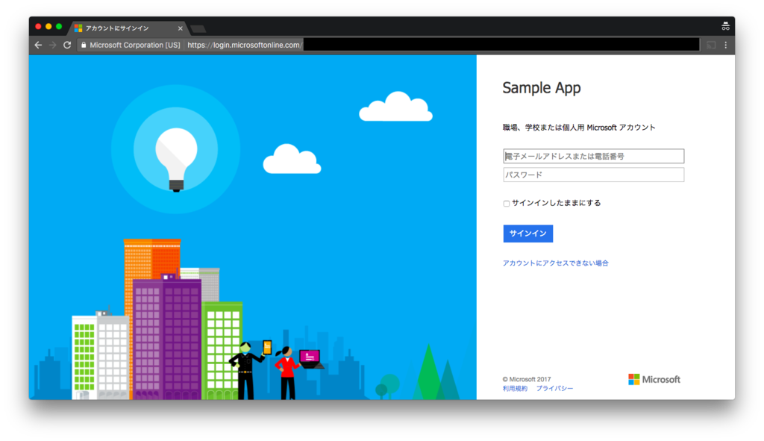Click the Microsoft Corporation [US] certificate label
This screenshot has width=764, height=441.
(135, 45)
